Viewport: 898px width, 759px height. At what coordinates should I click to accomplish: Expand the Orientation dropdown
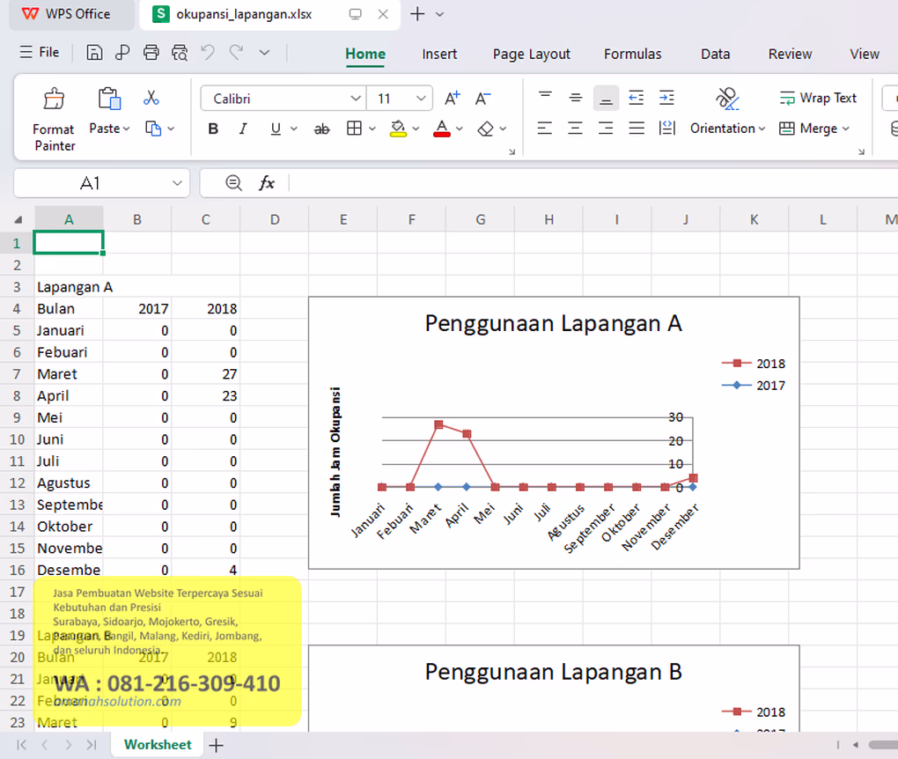[x=762, y=129]
